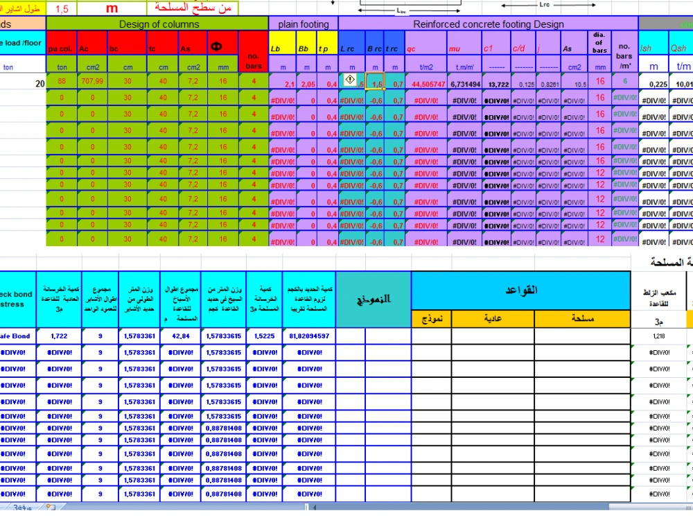Select the Lb value 2,1
This screenshot has height=520, width=693.
[x=282, y=81]
